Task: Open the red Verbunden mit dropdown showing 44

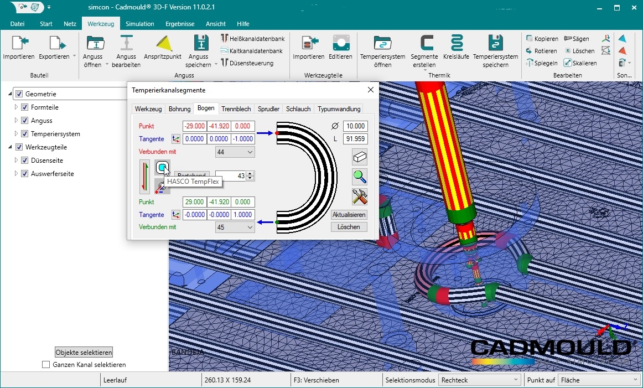Action: pos(235,152)
